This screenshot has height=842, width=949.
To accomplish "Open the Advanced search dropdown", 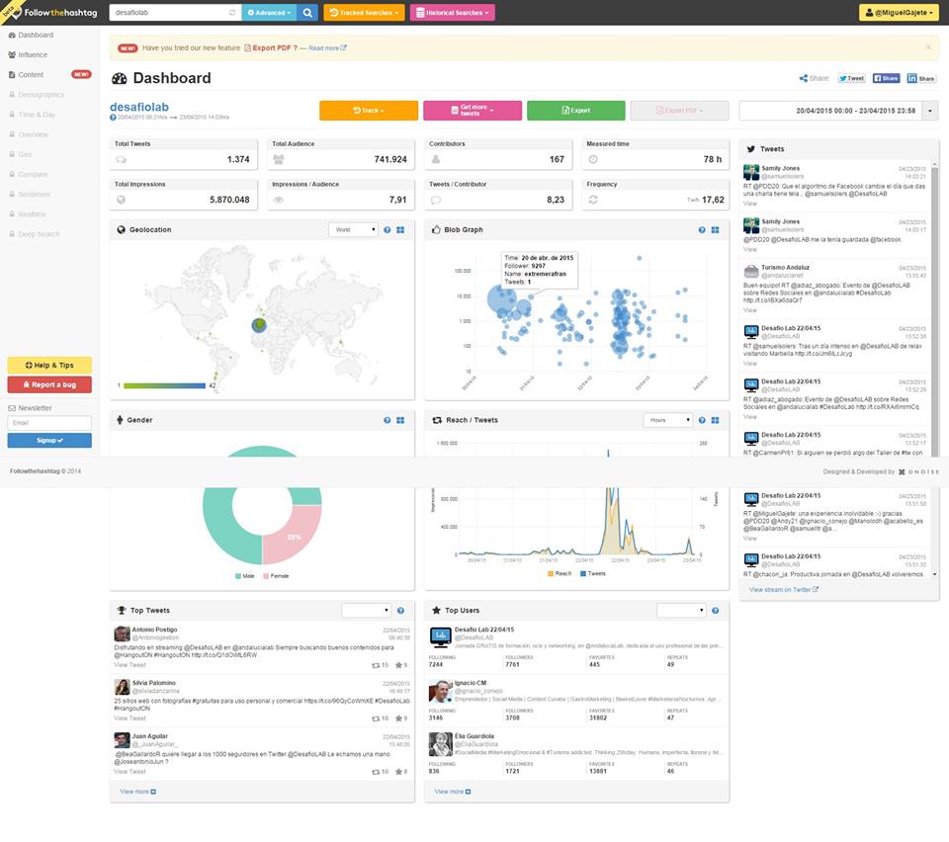I will tap(269, 12).
